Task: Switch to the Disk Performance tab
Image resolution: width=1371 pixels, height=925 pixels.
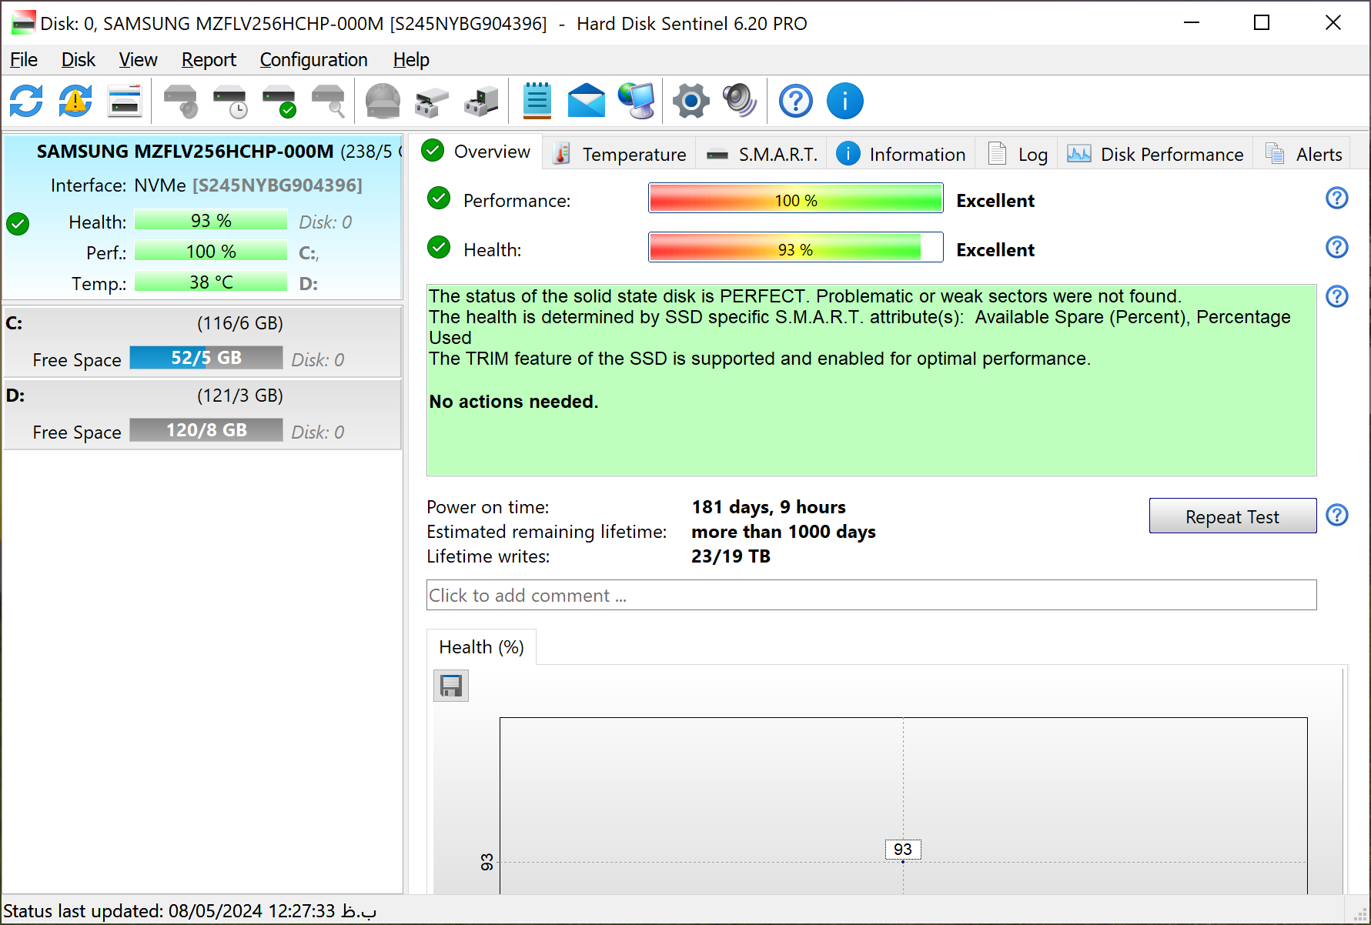Action: 1155,155
